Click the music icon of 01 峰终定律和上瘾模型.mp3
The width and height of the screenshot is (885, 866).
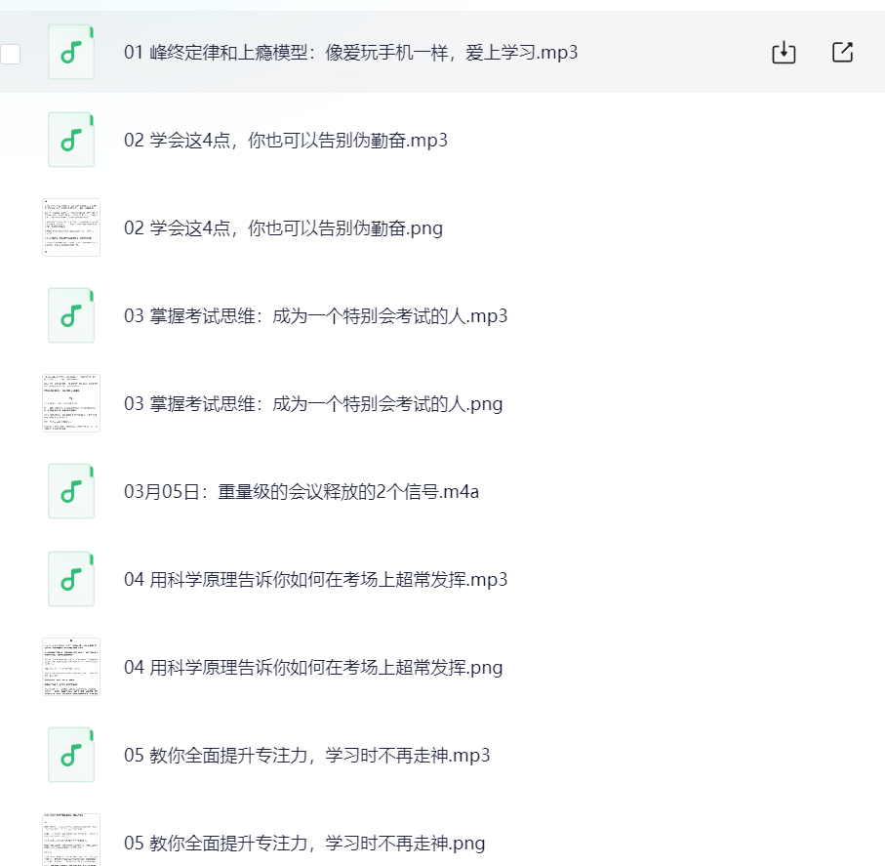(x=71, y=52)
